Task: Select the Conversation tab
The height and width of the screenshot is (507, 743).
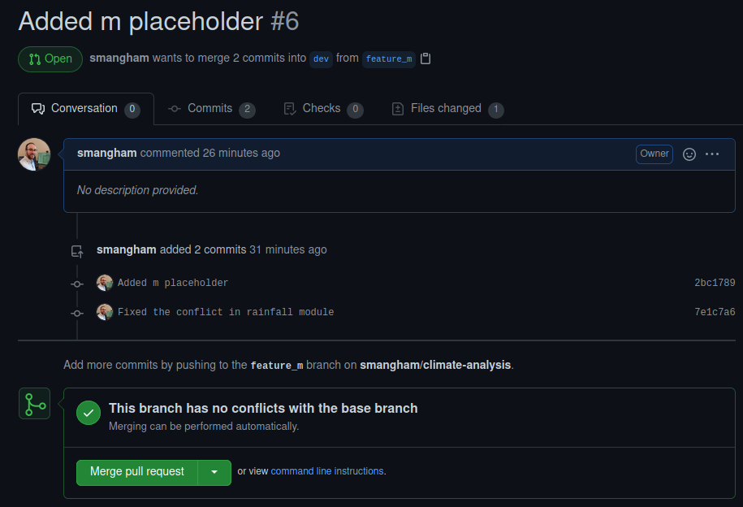Action: coord(84,109)
